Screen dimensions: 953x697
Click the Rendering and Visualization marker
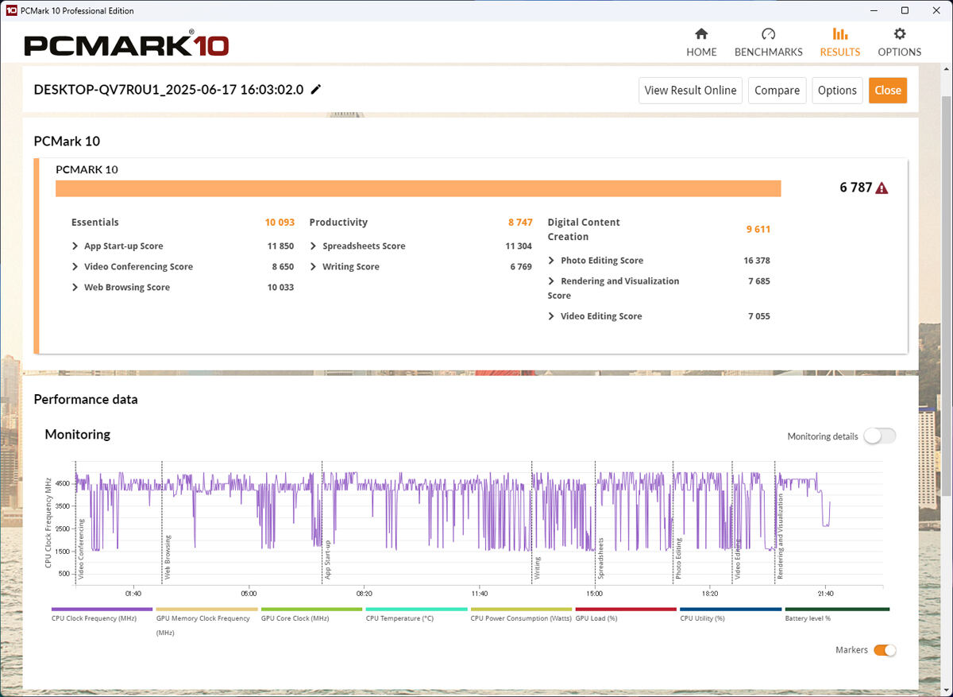click(x=780, y=536)
